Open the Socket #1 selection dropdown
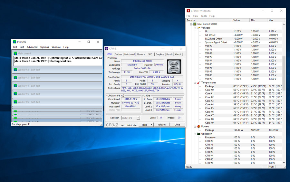Image resolution: width=290 pixels, height=182 pixels. (x=138, y=118)
